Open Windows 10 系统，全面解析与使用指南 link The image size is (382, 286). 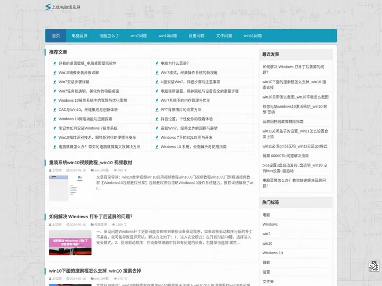pos(194,147)
